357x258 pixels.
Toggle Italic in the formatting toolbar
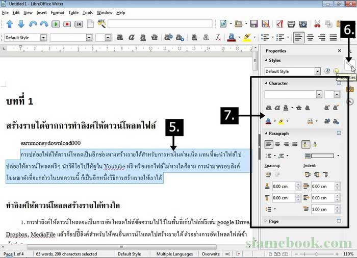pos(132,37)
